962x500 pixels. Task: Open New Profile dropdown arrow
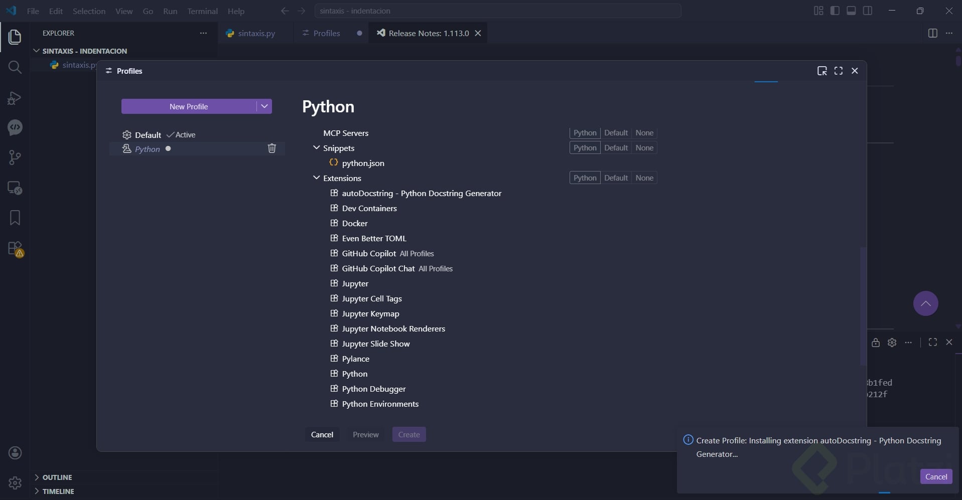point(264,106)
